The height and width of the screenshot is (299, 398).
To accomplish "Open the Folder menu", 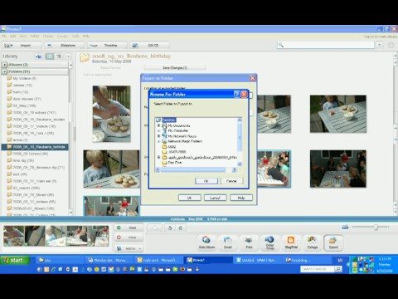I will 35,36.
